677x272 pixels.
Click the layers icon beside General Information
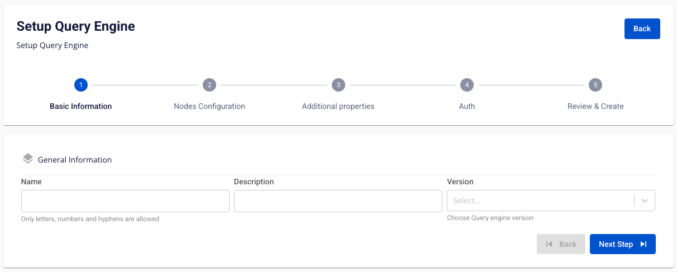pyautogui.click(x=28, y=159)
